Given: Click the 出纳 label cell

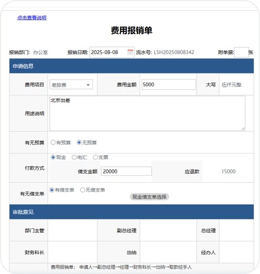Looking at the screenshot, I should coord(118,252).
